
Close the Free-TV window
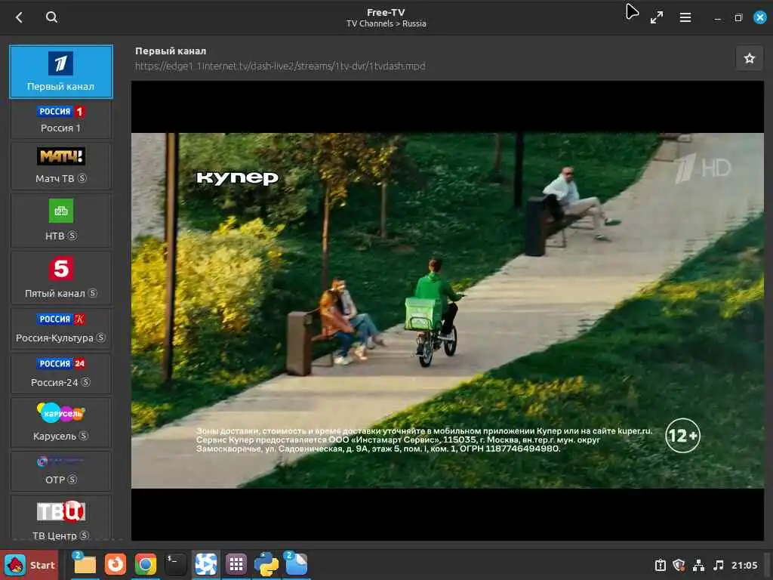click(x=759, y=17)
